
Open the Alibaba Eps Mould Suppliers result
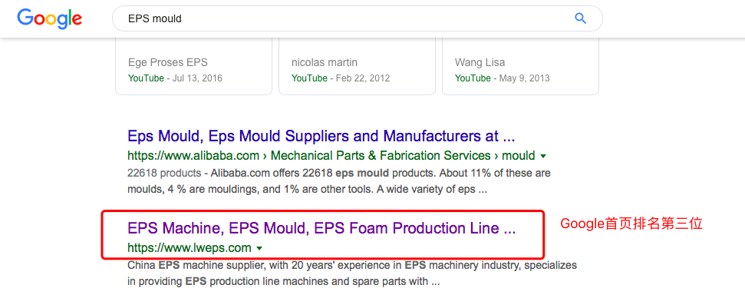coord(321,137)
